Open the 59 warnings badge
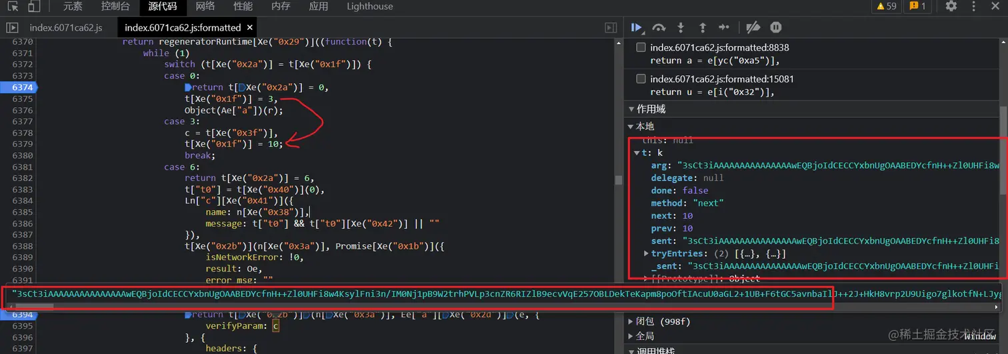This screenshot has height=354, width=1008. tap(887, 6)
